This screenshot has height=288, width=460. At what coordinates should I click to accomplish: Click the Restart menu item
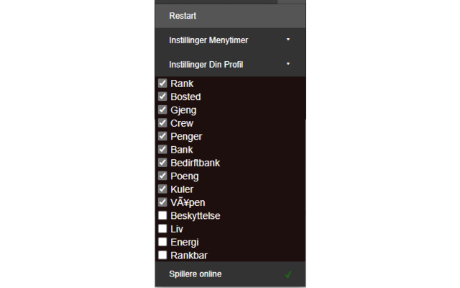[x=183, y=15]
